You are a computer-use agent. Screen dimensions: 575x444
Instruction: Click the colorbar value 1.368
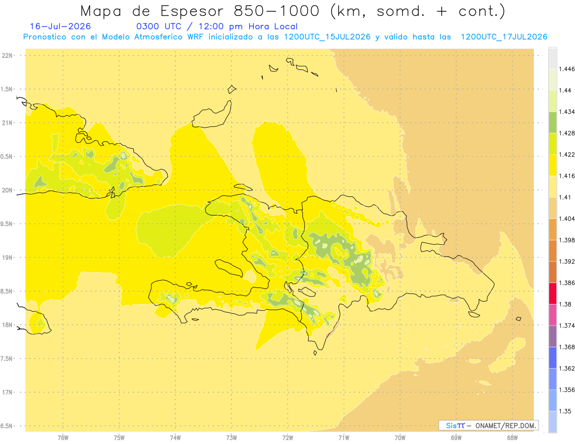(568, 347)
